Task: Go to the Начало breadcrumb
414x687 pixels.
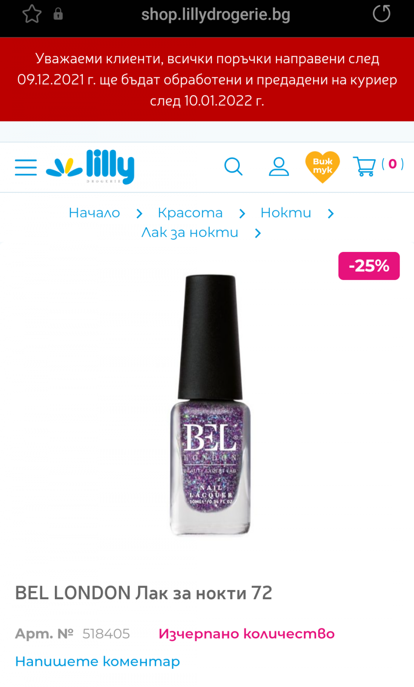Action: [x=94, y=213]
